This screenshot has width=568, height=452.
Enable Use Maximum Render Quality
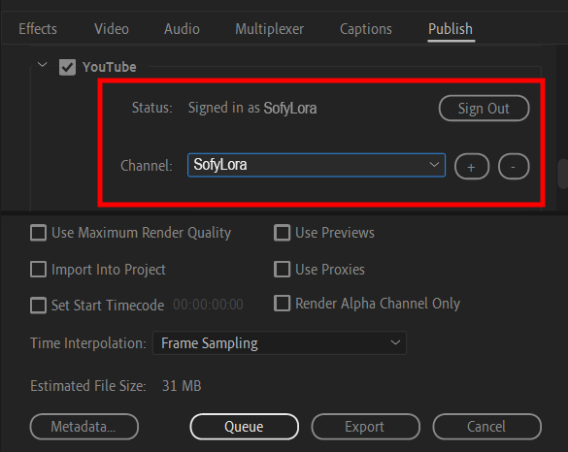pos(38,233)
